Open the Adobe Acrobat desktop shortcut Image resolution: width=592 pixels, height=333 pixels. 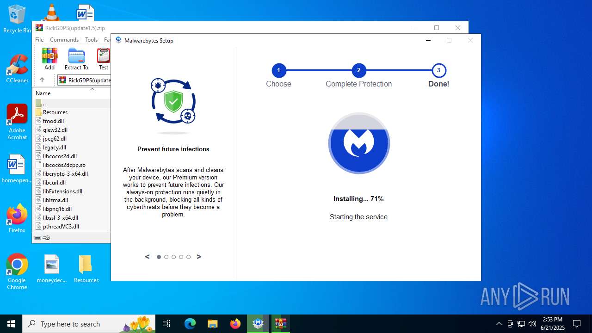tap(17, 122)
